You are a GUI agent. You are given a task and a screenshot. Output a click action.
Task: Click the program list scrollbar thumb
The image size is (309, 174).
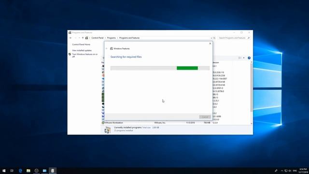252,87
